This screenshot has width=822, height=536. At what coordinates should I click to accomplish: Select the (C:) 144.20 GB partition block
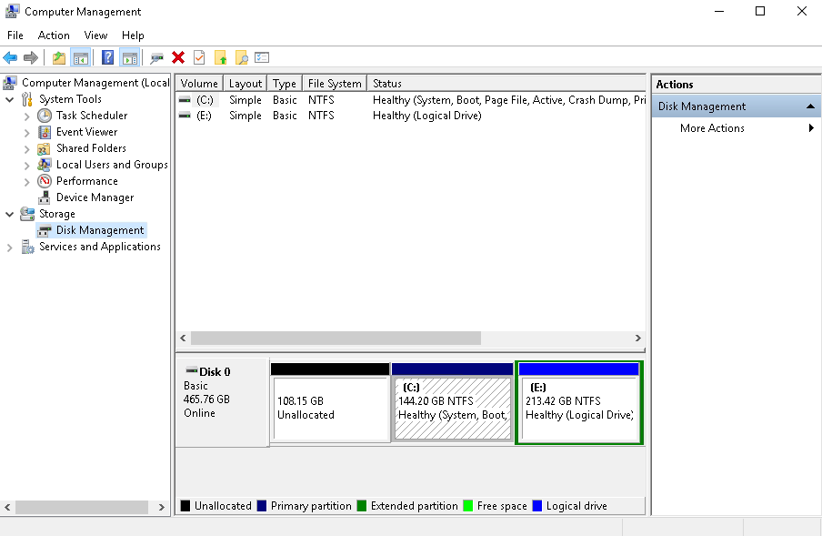click(453, 403)
